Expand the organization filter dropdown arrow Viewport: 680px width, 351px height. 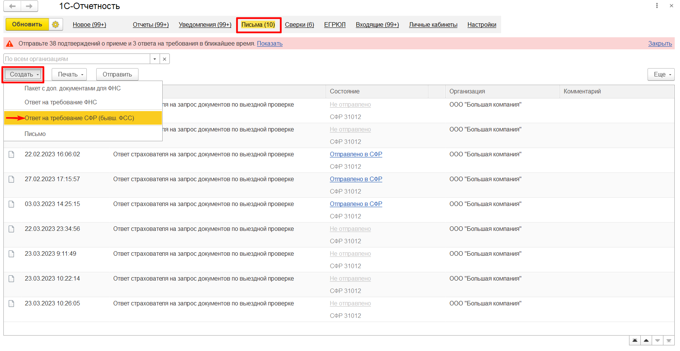pyautogui.click(x=155, y=59)
